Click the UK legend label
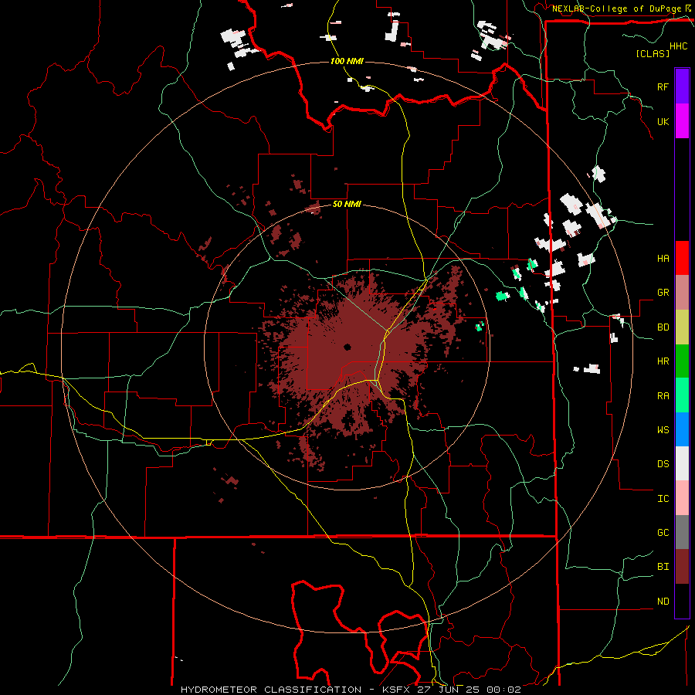This screenshot has width=695, height=695. [663, 121]
